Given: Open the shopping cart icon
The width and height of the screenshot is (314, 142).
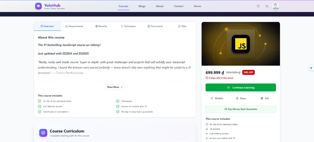Looking at the screenshot, I should coord(267,6).
